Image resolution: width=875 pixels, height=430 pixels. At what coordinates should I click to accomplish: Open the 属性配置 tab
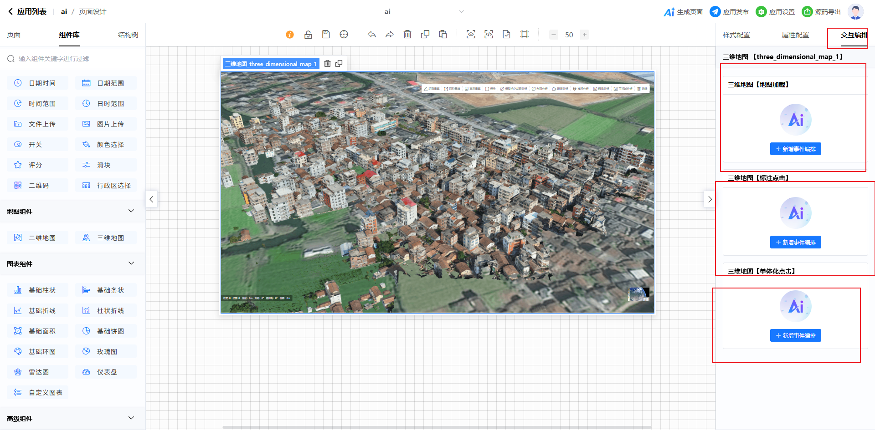[x=795, y=35]
